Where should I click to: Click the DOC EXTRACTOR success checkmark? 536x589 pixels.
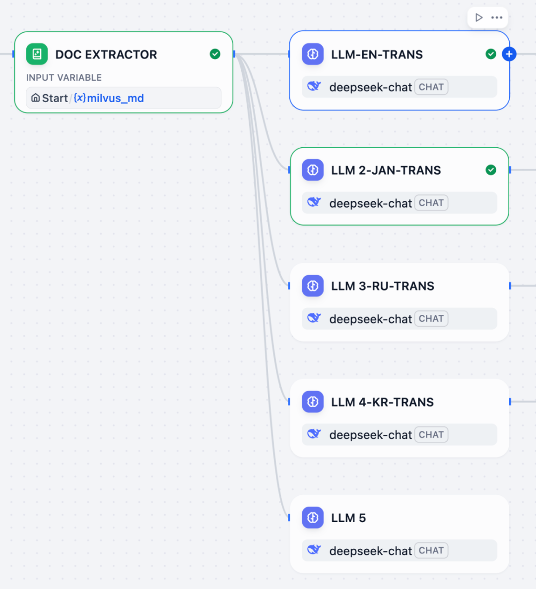pos(215,54)
